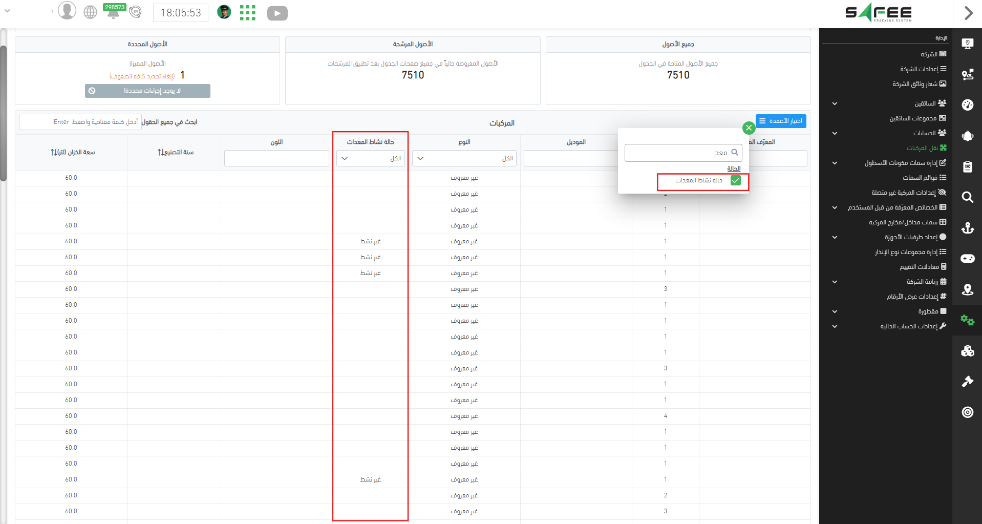982x524 pixels.
Task: Open the حالة نشاط المعدات filter dropdown
Action: pos(371,158)
